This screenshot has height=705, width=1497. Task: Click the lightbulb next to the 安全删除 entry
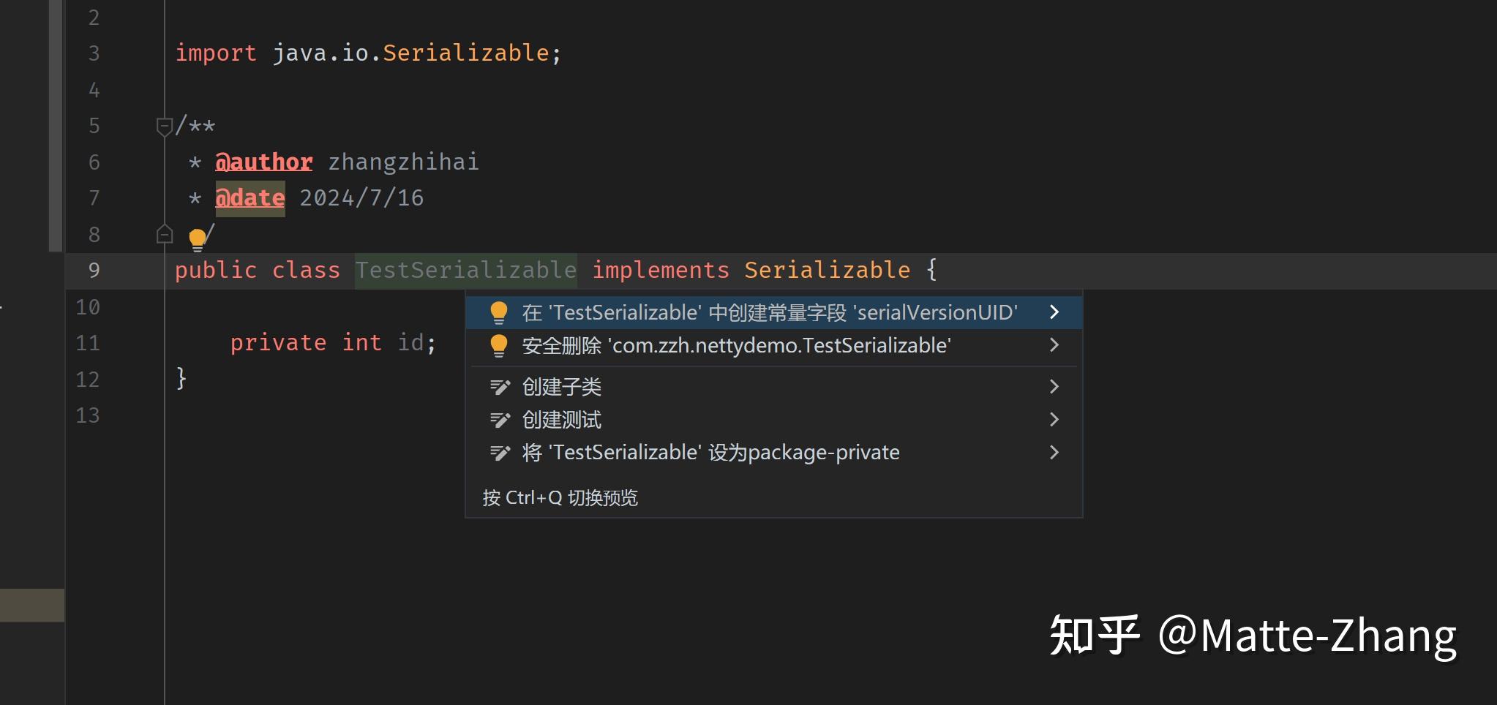[500, 345]
